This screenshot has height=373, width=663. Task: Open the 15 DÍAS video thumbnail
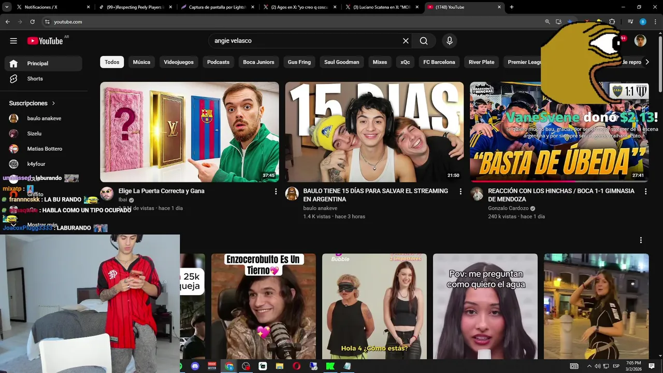(x=374, y=132)
